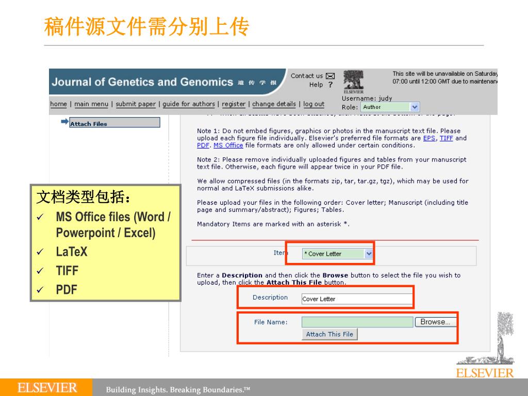Click the Browse... button
528x396 pixels.
[x=435, y=322]
